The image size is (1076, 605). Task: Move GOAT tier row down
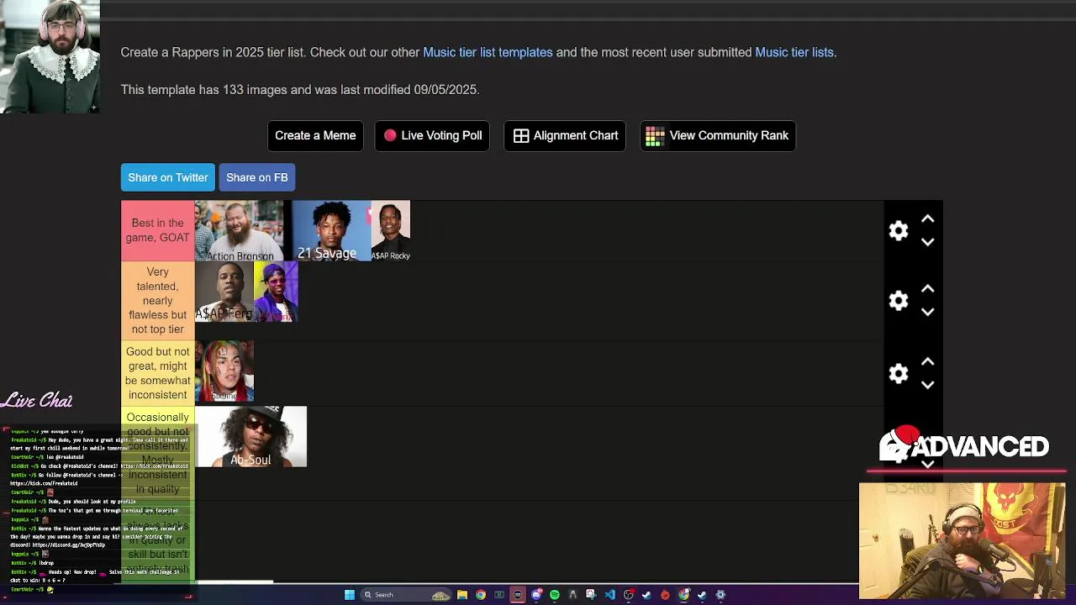(927, 242)
